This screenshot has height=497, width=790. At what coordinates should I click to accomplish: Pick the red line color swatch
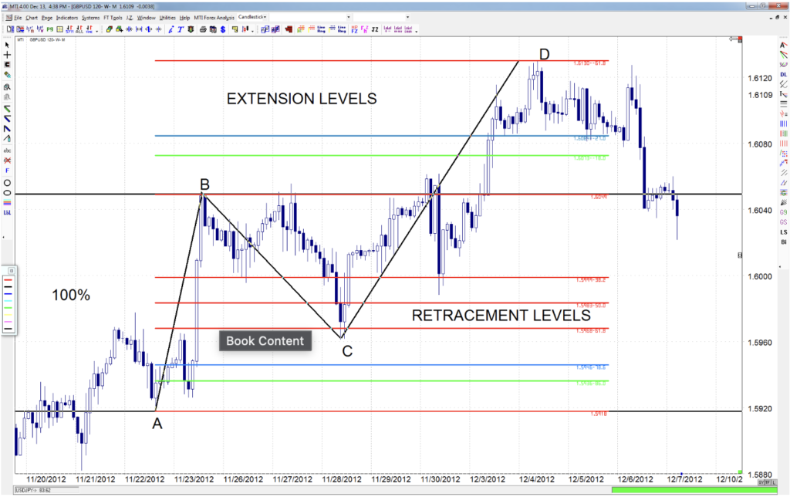point(8,279)
